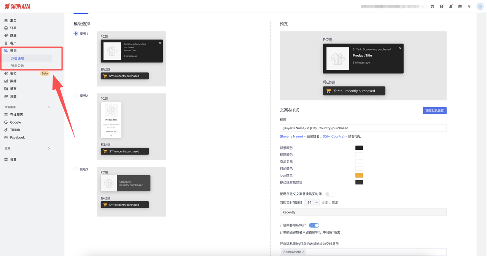Click the storefront icon in top bar
The image size is (487, 256).
(432, 6)
